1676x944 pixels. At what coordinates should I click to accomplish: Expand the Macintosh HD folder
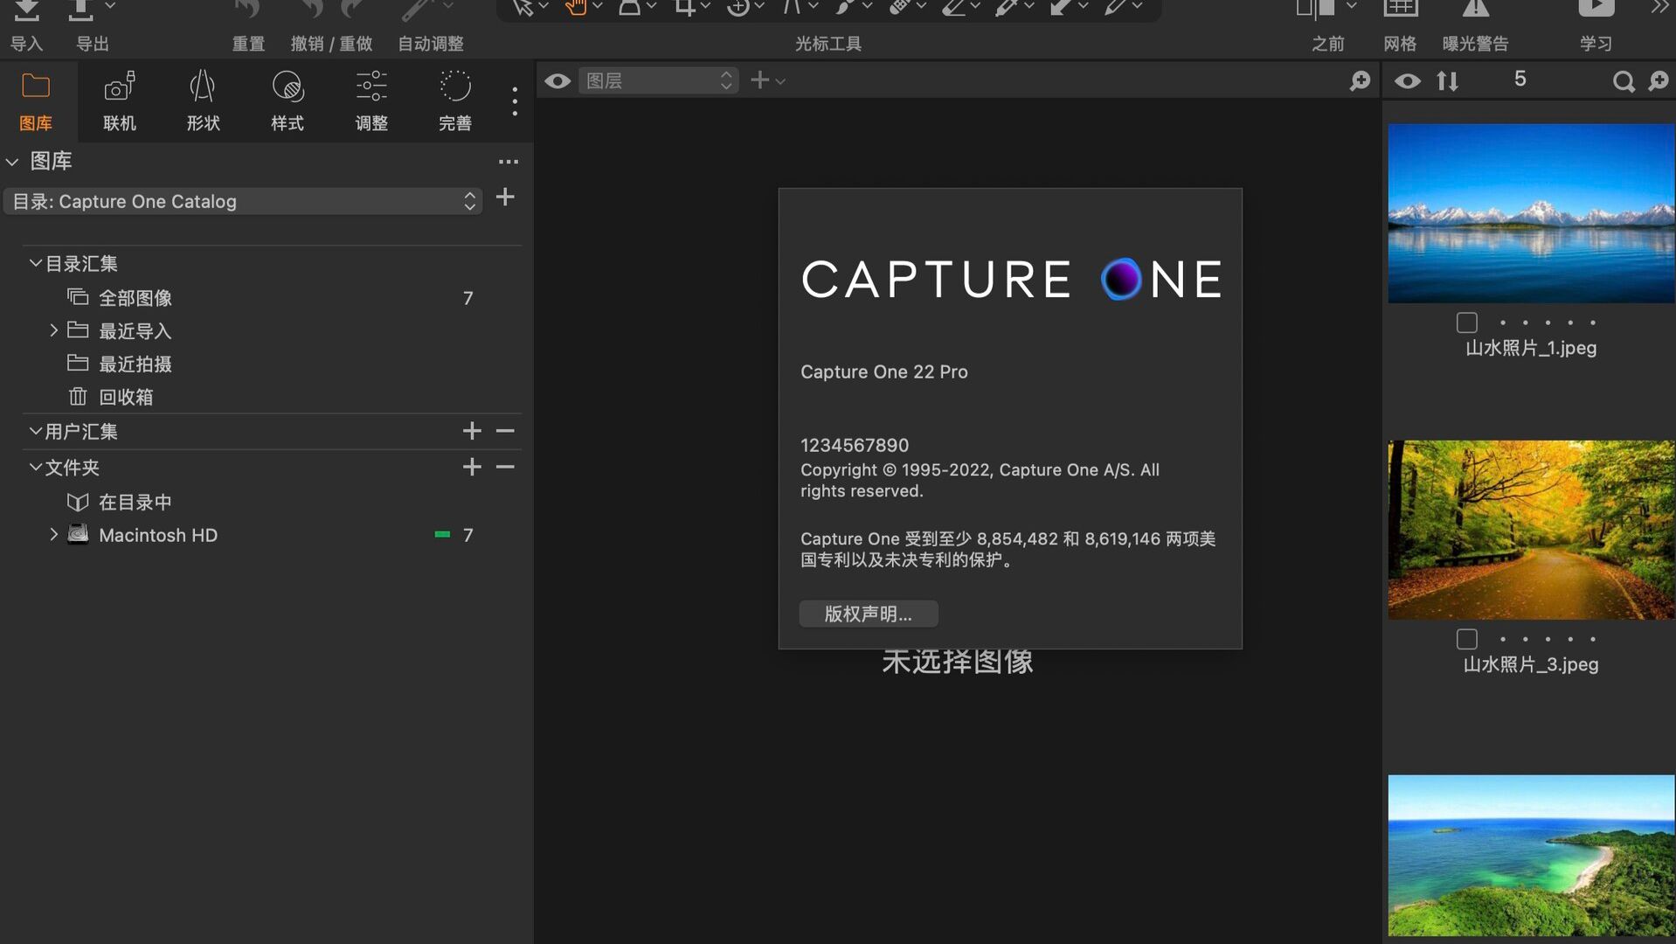coord(53,534)
